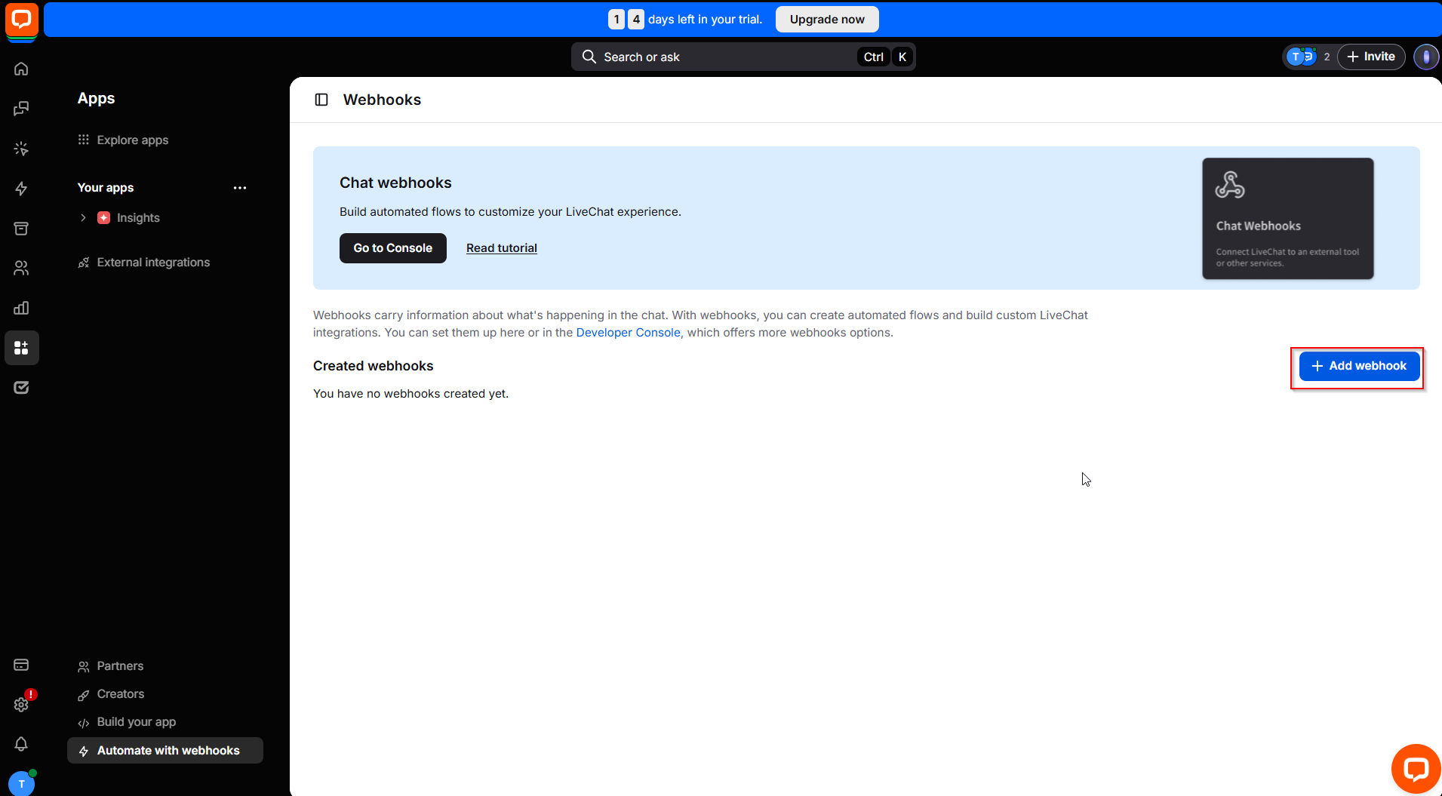Open Settings gear with the alert badge
1442x796 pixels.
[21, 704]
